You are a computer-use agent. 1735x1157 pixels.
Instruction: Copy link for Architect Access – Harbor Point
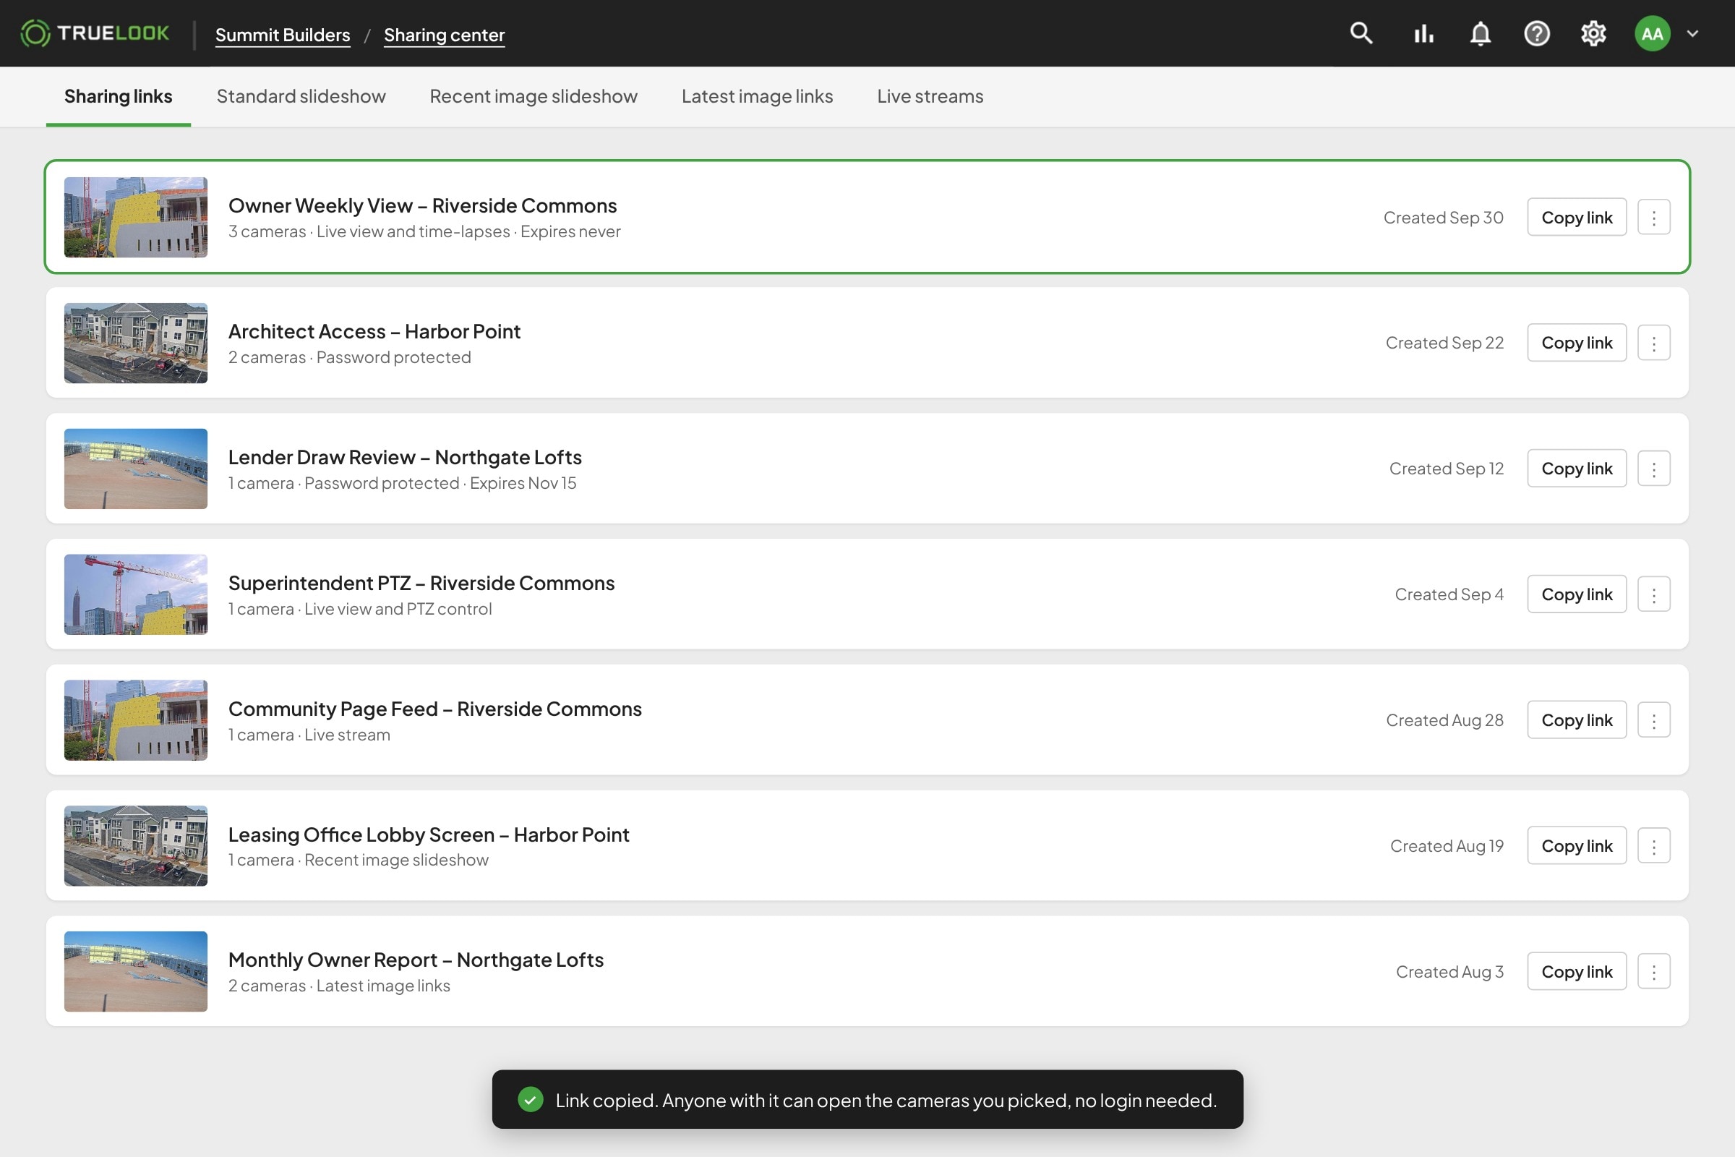1577,342
